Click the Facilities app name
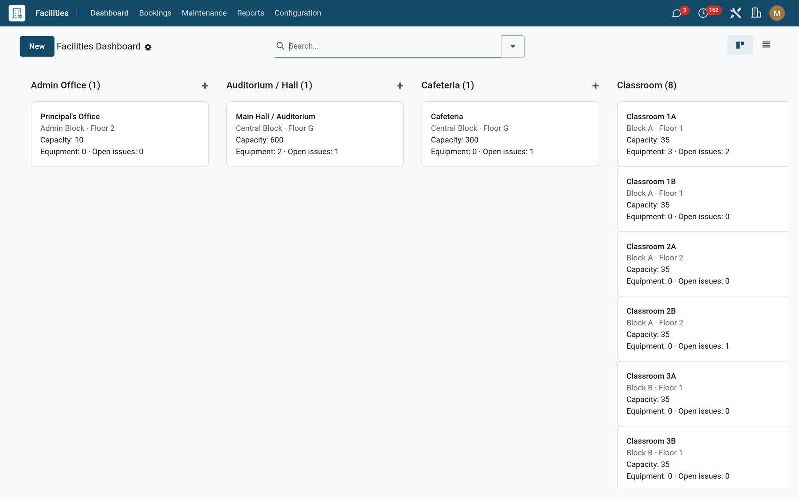Image resolution: width=799 pixels, height=499 pixels. 52,13
